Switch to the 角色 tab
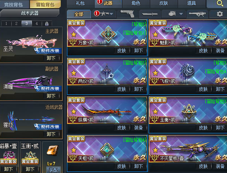The height and width of the screenshot is (173, 227). 136,3
